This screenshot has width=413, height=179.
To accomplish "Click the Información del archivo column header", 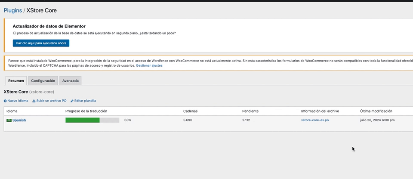I will (x=320, y=111).
